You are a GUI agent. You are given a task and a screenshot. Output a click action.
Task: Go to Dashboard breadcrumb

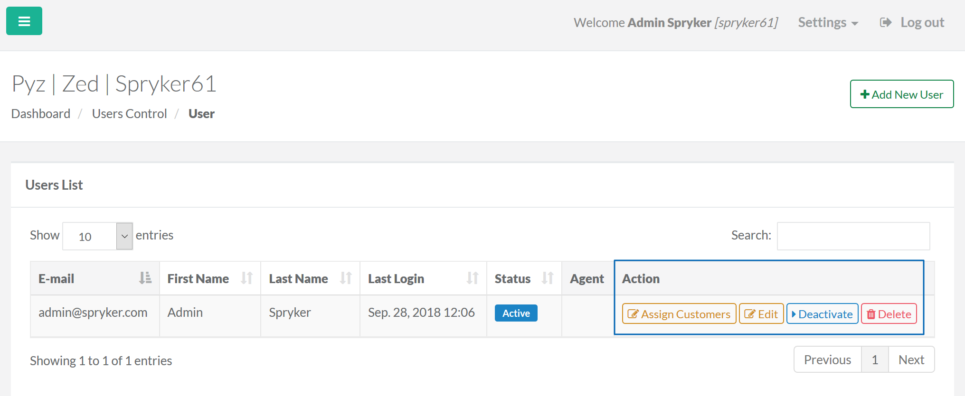click(x=41, y=114)
